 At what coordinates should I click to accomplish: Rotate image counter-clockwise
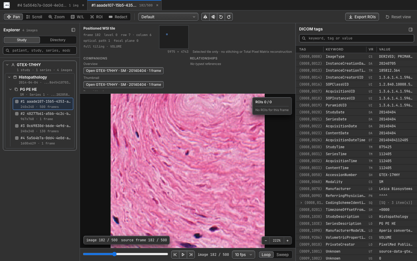tap(221, 17)
